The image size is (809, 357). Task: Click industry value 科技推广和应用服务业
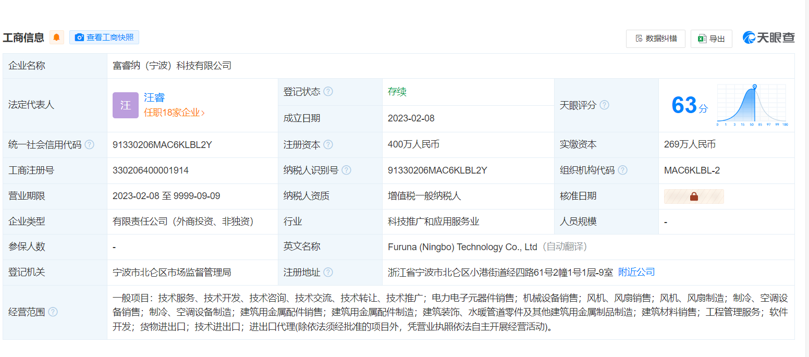(434, 221)
